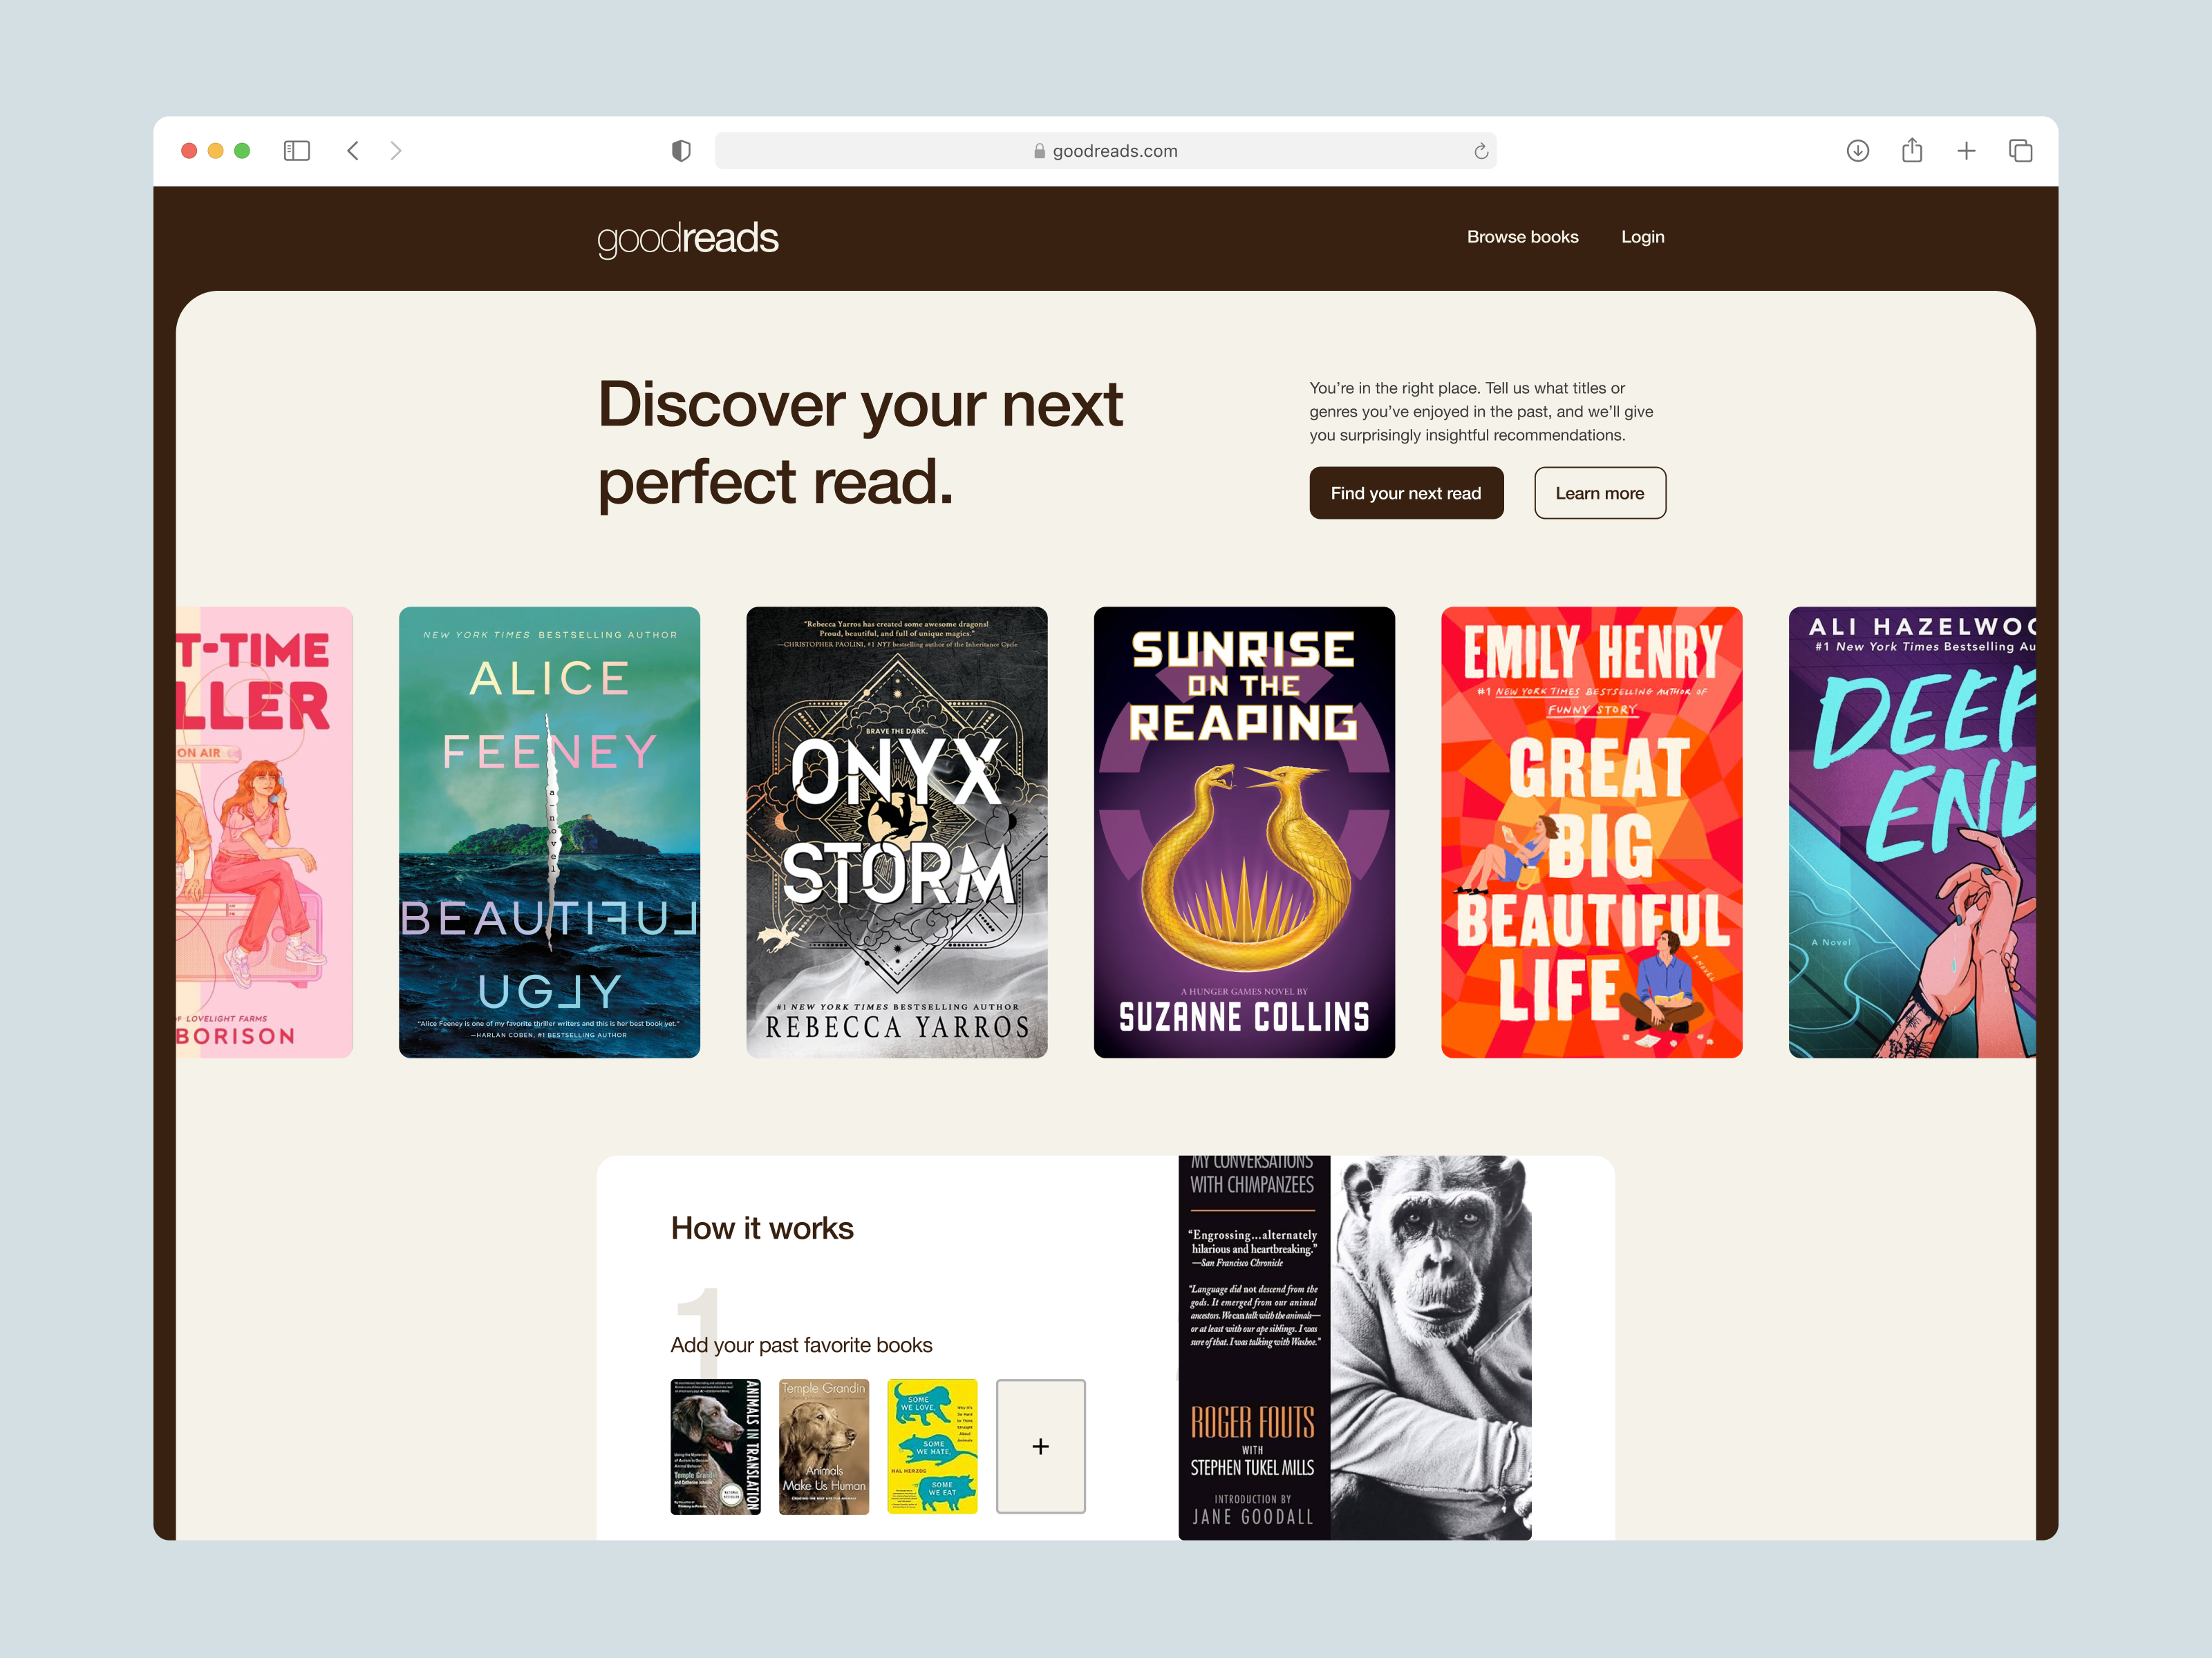2212x1658 pixels.
Task: Open the privacy shield report icon
Action: click(x=681, y=151)
